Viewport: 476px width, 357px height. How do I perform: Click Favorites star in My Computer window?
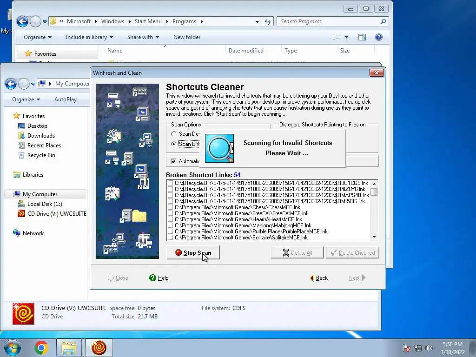coord(16,116)
